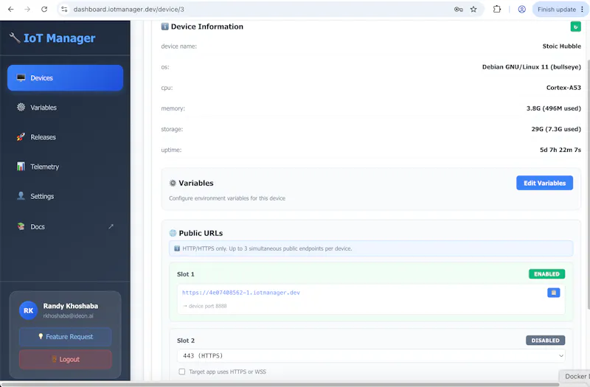The height and width of the screenshot is (387, 590).
Task: Click the Releases rocket icon
Action: click(x=21, y=137)
